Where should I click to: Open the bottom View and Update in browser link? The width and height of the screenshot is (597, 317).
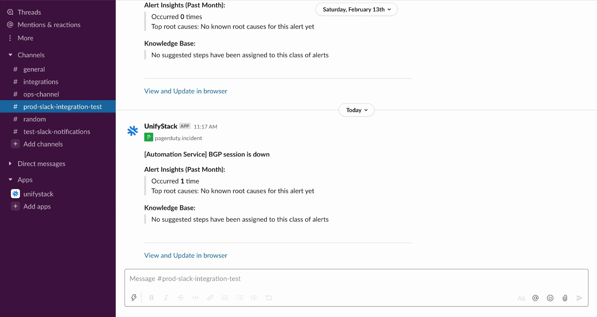186,255
